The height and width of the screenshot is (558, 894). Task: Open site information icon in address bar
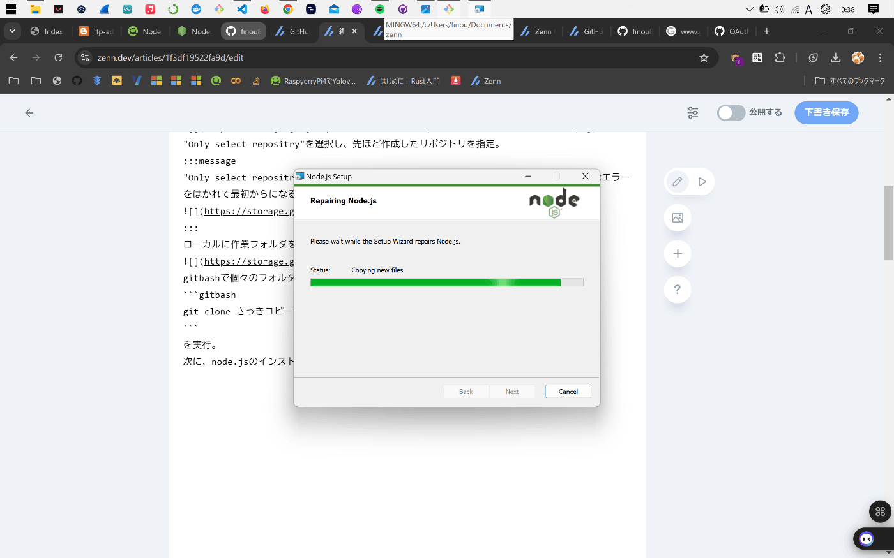(85, 57)
